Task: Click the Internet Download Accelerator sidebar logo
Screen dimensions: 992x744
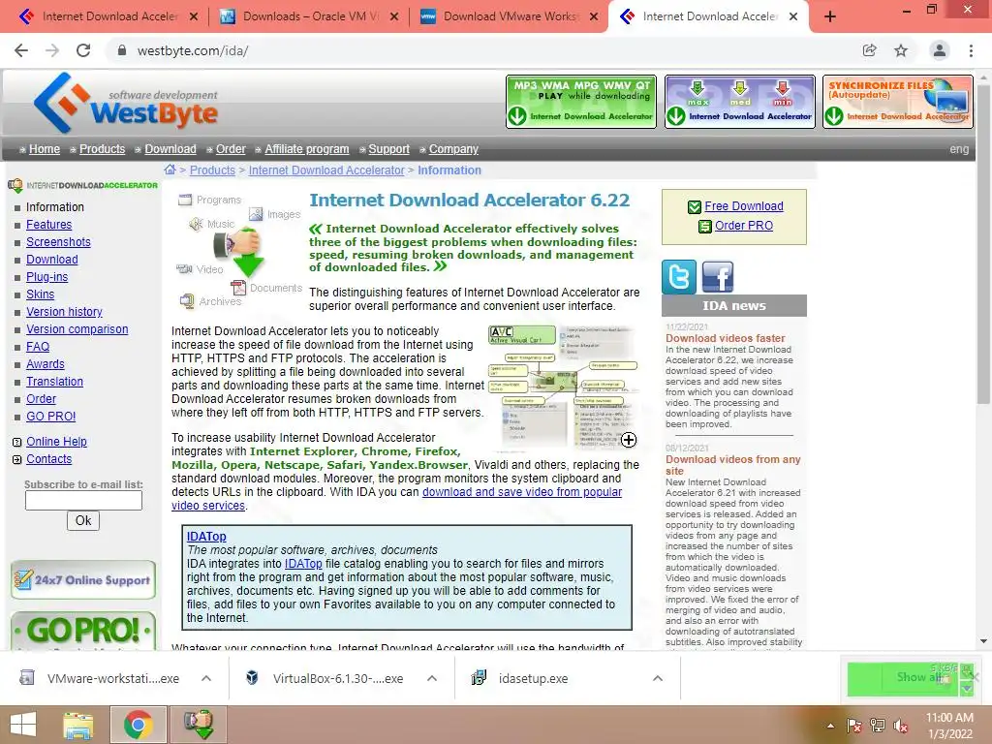Action: [83, 185]
